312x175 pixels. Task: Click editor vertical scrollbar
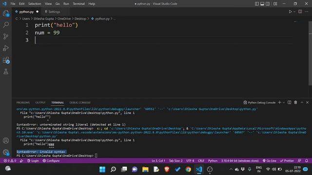coord(310,53)
